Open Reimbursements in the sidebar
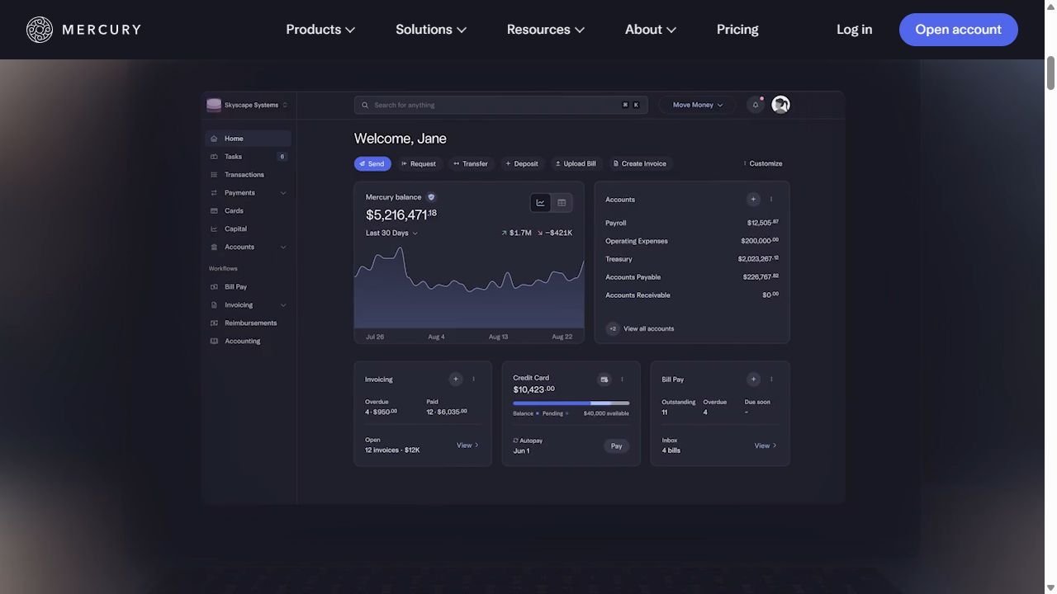The height and width of the screenshot is (594, 1057). (248, 323)
